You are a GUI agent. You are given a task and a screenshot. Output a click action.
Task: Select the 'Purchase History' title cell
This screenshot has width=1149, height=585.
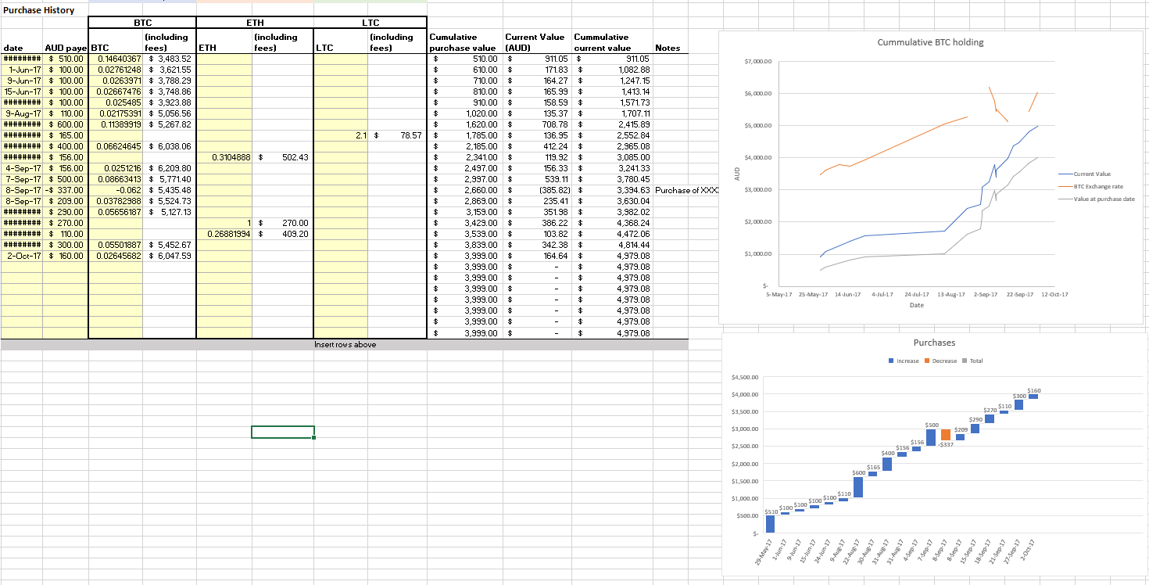[x=40, y=10]
